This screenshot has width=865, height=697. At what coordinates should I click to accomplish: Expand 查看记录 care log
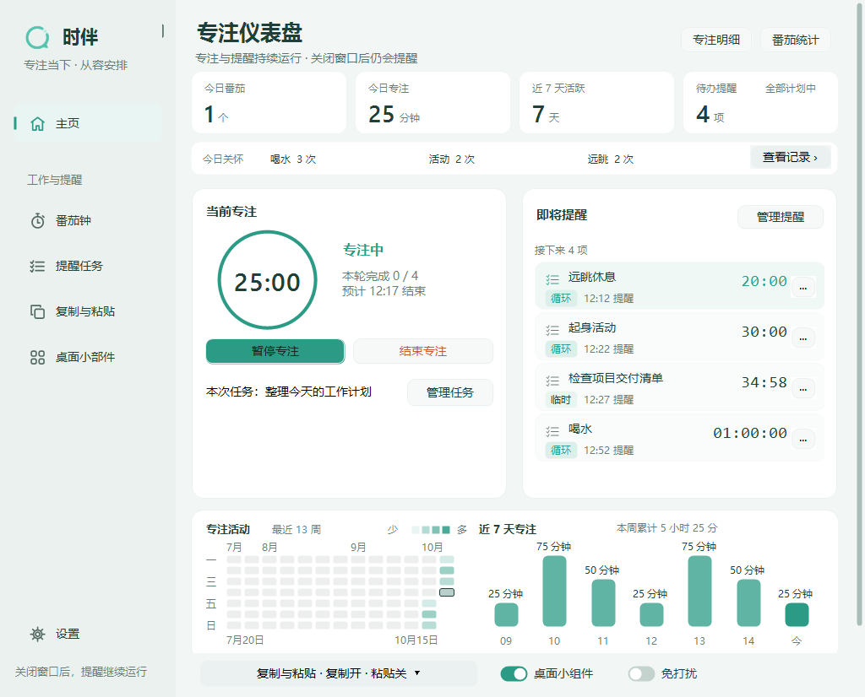[790, 158]
